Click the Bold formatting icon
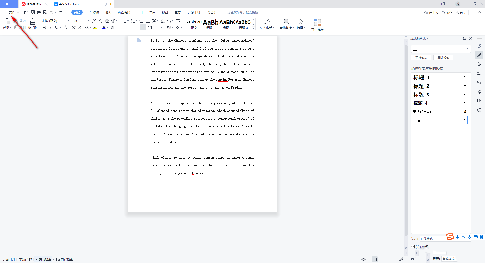 (44, 28)
